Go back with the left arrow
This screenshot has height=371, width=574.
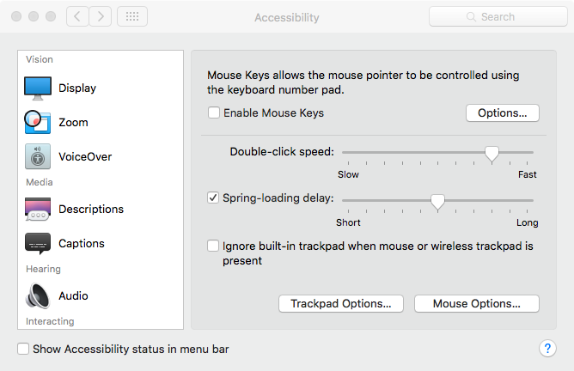pos(77,16)
